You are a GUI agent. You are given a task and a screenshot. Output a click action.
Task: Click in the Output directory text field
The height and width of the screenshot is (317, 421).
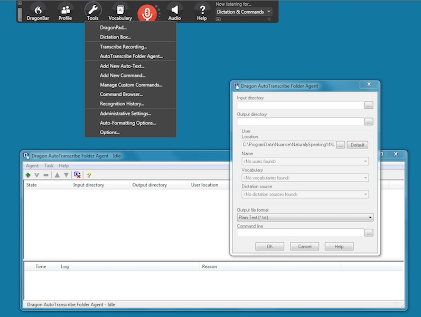tap(300, 122)
